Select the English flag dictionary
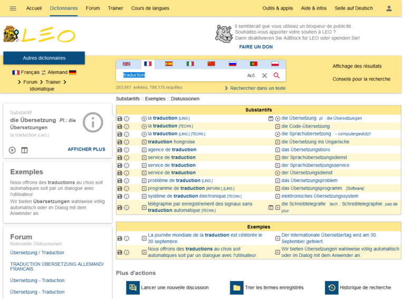The width and height of the screenshot is (405, 299). pyautogui.click(x=127, y=64)
